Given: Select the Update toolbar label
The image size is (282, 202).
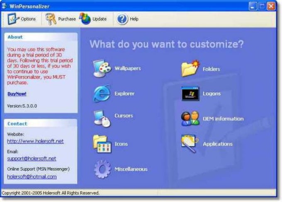Looking at the screenshot, I should pos(100,19).
